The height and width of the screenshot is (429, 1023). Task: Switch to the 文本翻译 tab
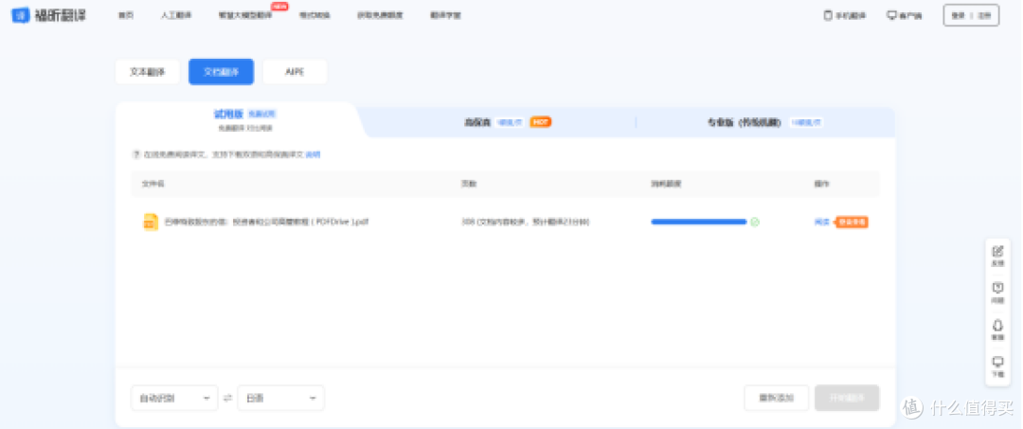click(148, 72)
